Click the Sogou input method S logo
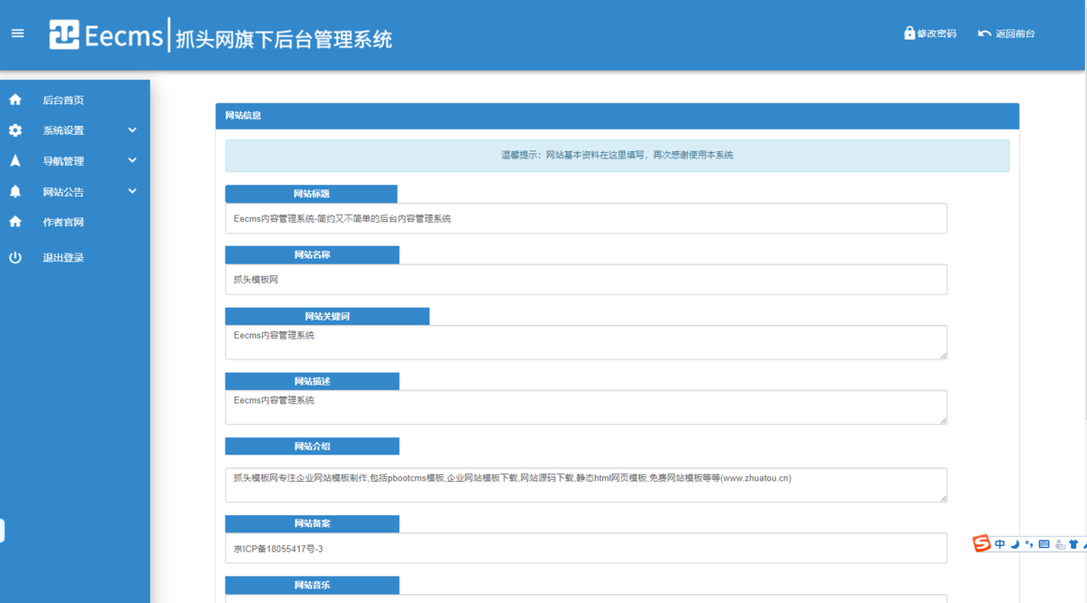Viewport: 1087px width, 603px height. coord(982,543)
